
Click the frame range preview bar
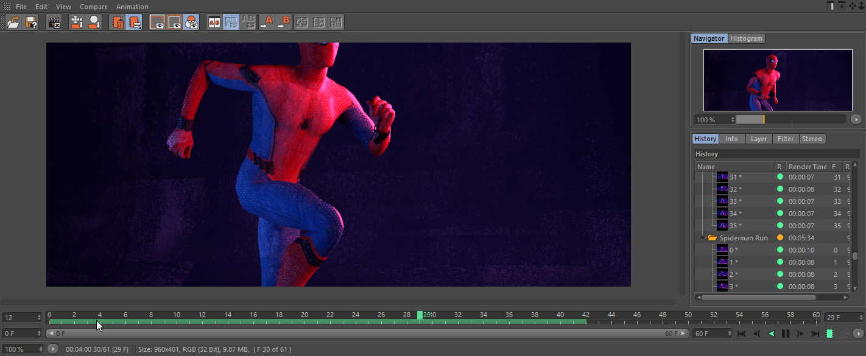click(367, 333)
